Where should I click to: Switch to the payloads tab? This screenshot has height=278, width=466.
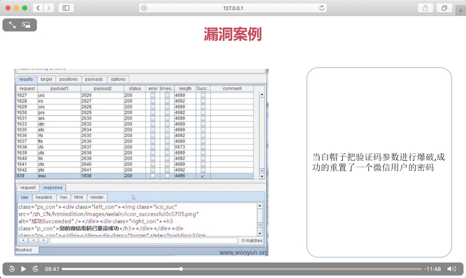click(94, 79)
